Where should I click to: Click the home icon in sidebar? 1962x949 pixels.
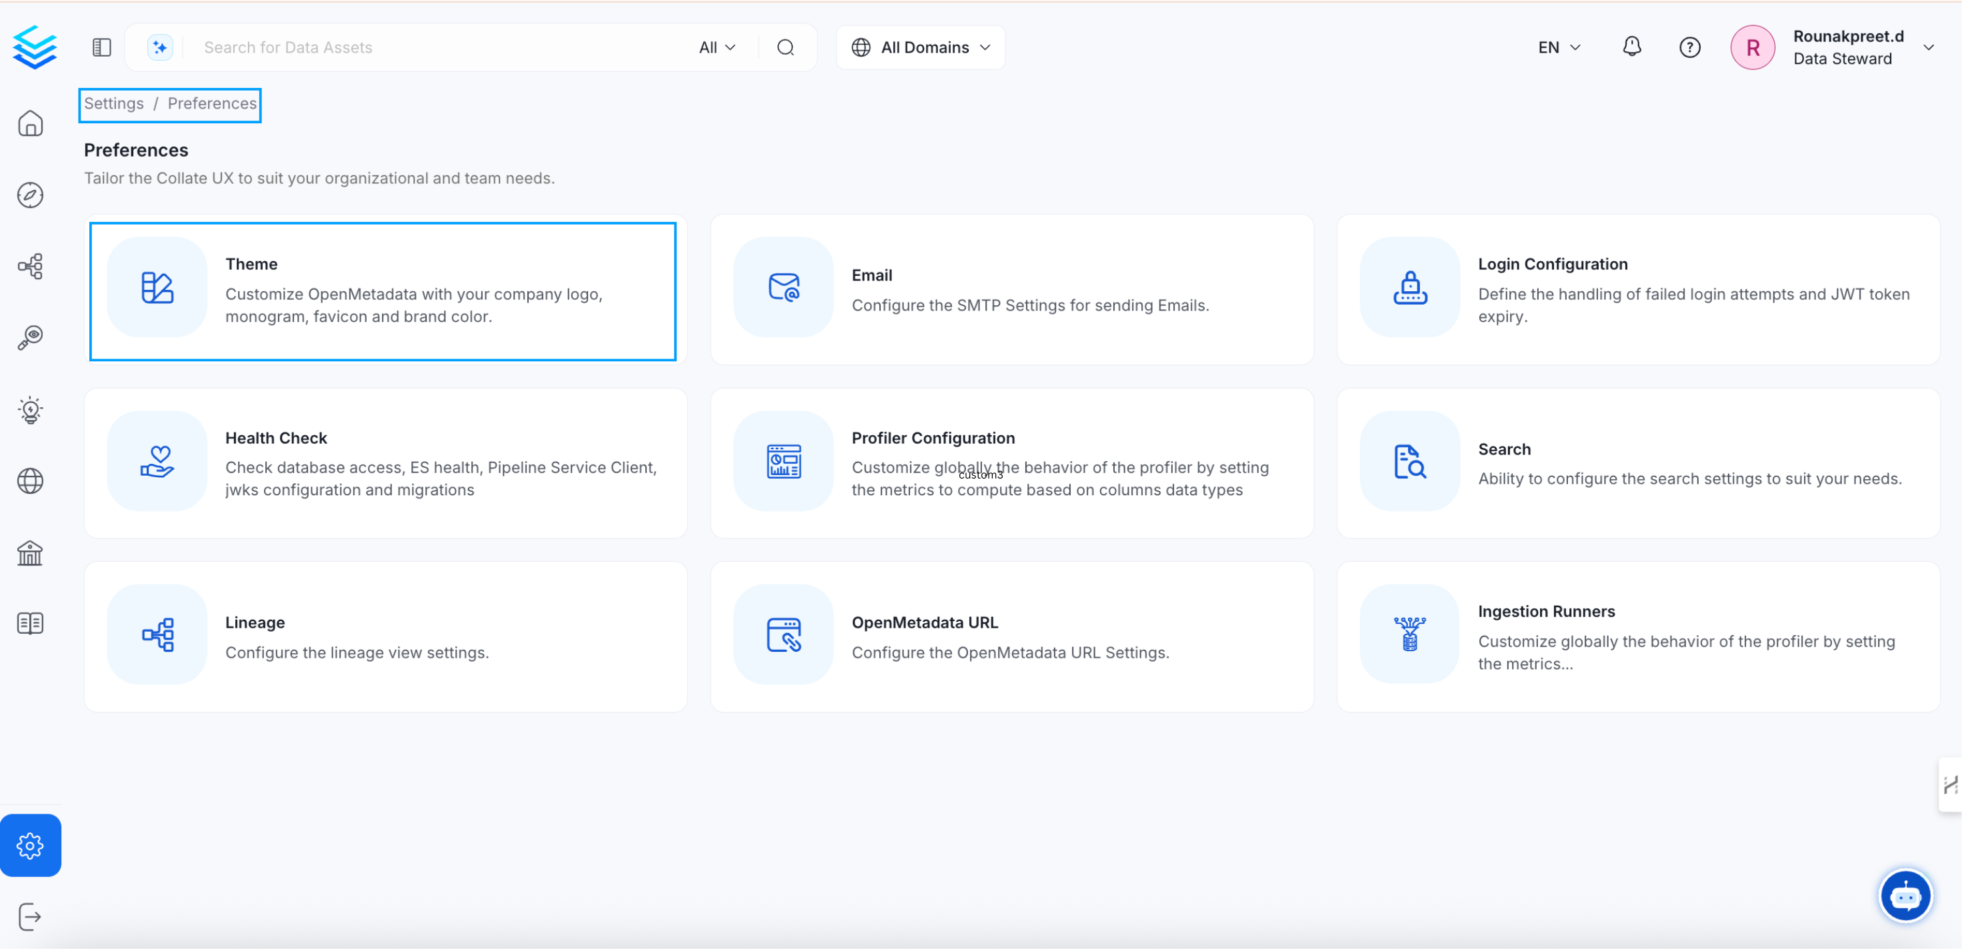point(31,123)
